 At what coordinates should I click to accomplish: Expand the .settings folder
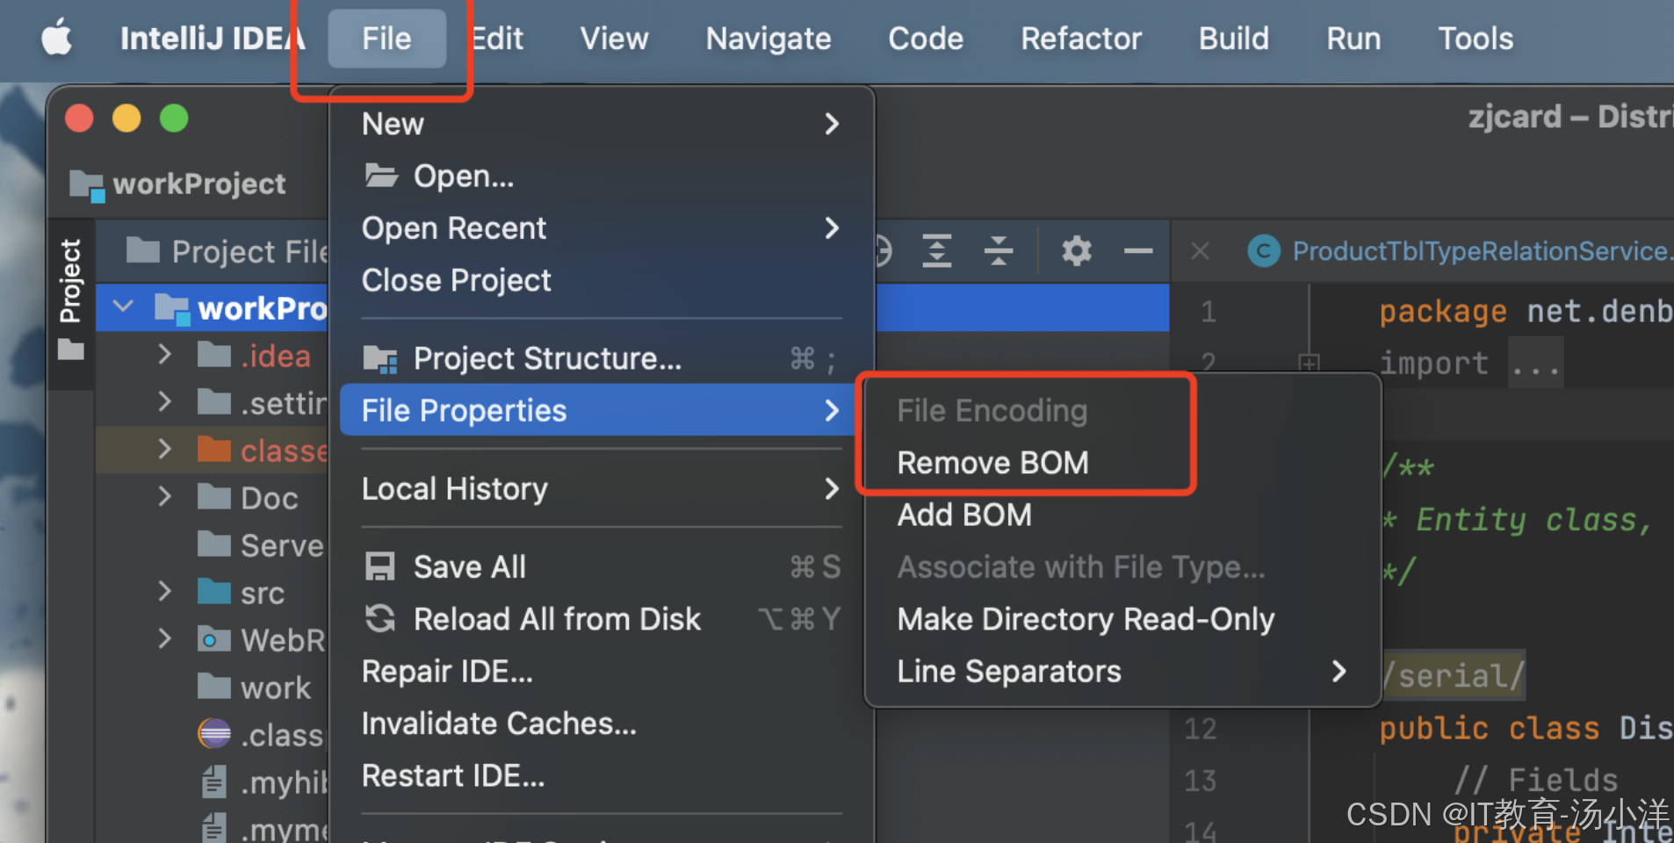[164, 402]
